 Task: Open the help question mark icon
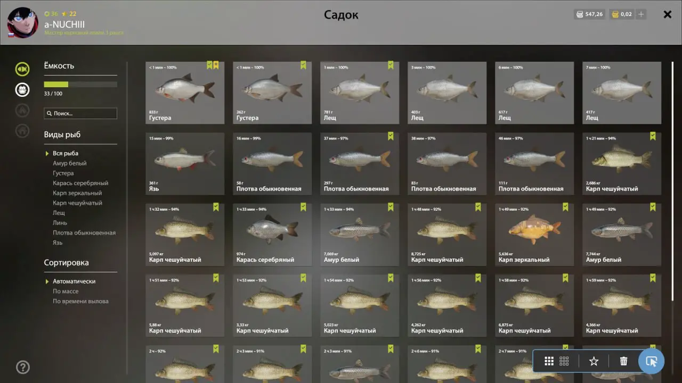tap(23, 367)
